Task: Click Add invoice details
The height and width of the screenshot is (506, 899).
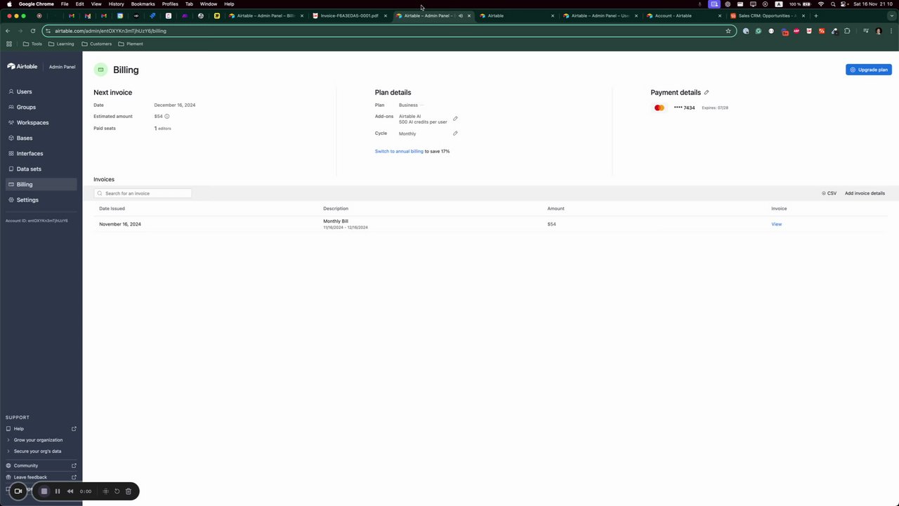Action: pos(865,193)
